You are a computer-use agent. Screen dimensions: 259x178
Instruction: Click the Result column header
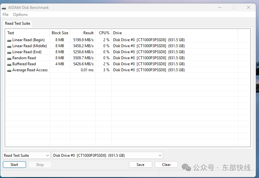click(x=83, y=33)
